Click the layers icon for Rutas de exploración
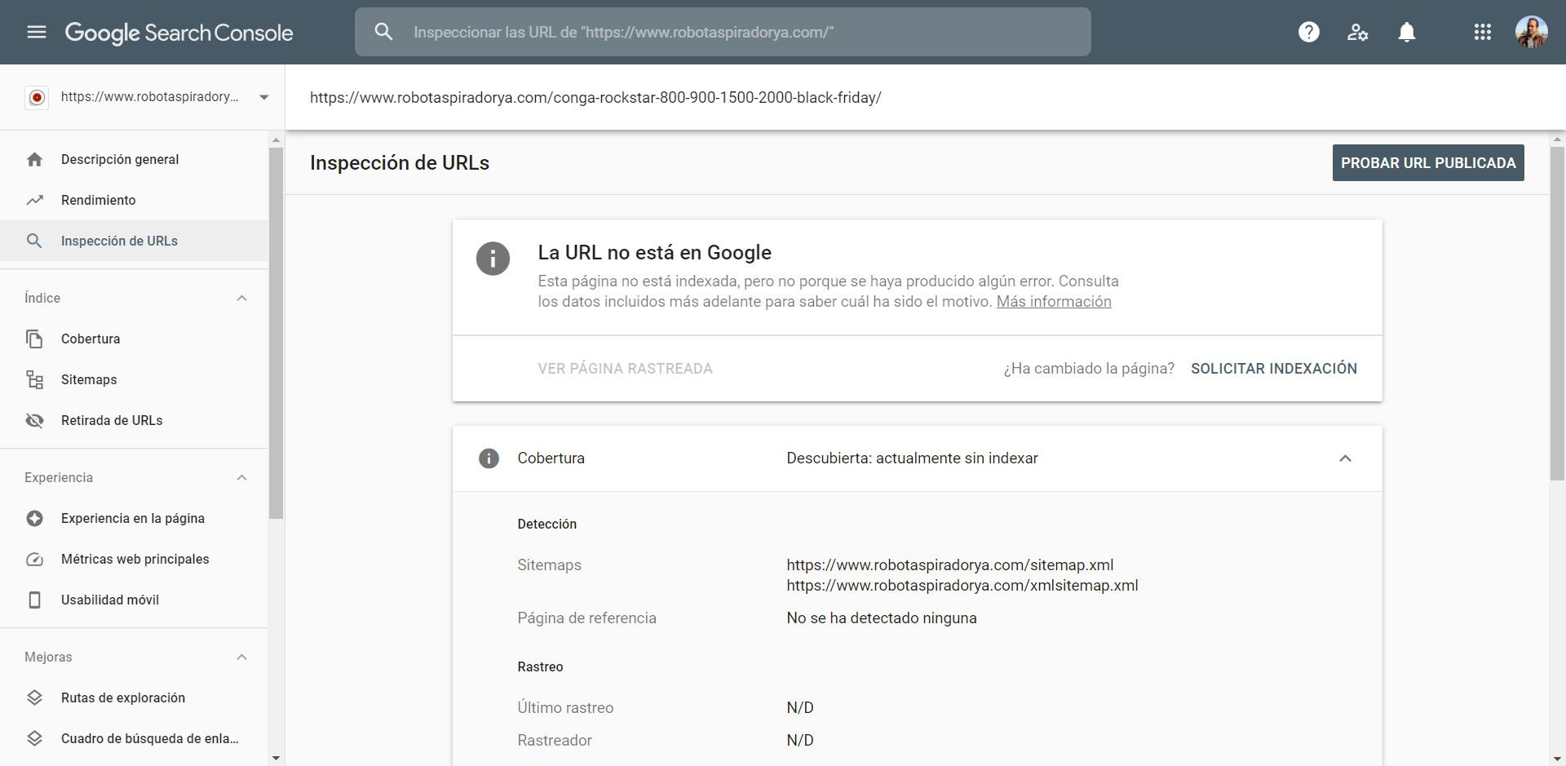The image size is (1566, 766). pyautogui.click(x=34, y=697)
